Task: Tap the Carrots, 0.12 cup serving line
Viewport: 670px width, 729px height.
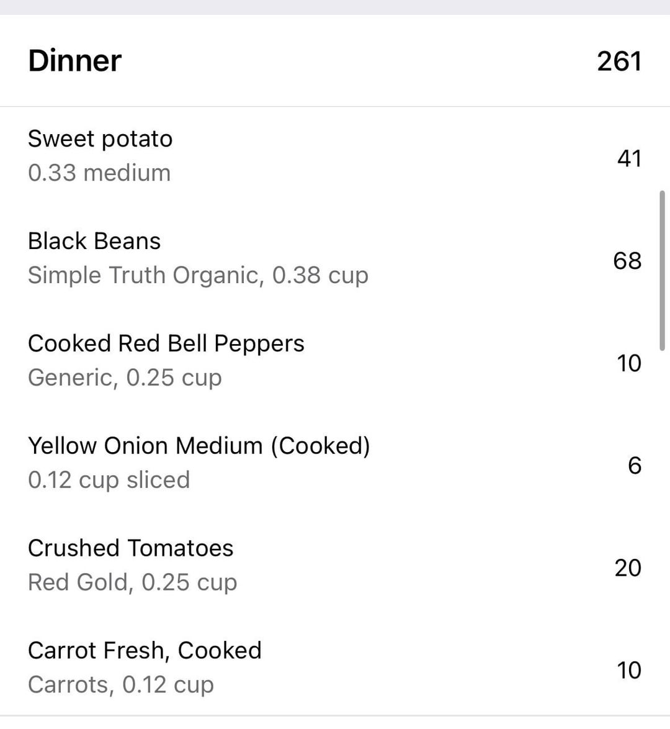Action: (x=121, y=684)
